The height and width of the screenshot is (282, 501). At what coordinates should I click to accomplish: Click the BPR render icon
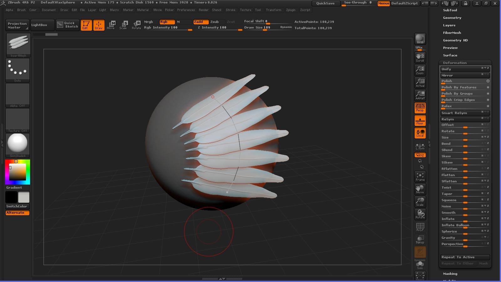(420, 39)
